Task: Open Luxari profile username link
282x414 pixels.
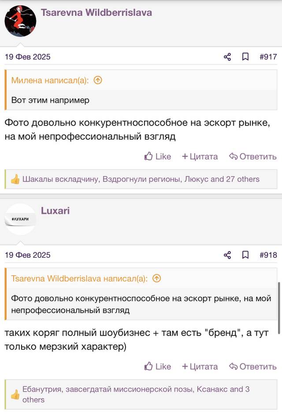Action: click(x=55, y=211)
